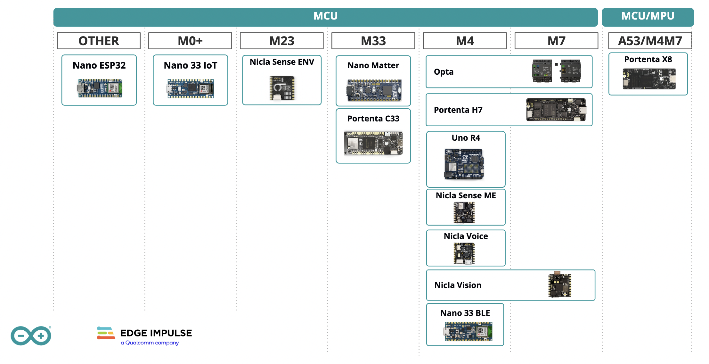Select the A53/M4M7 column heading
Image resolution: width=709 pixels, height=364 pixels.
point(650,41)
